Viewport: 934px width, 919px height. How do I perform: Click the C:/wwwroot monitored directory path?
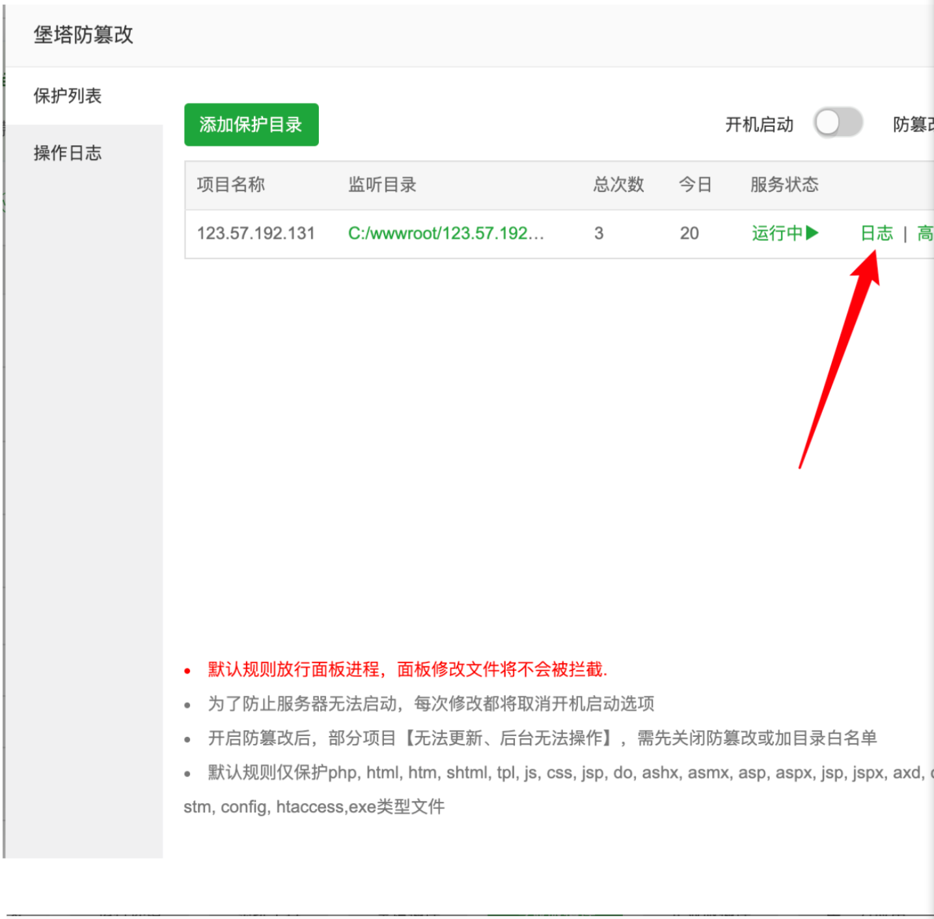click(446, 233)
